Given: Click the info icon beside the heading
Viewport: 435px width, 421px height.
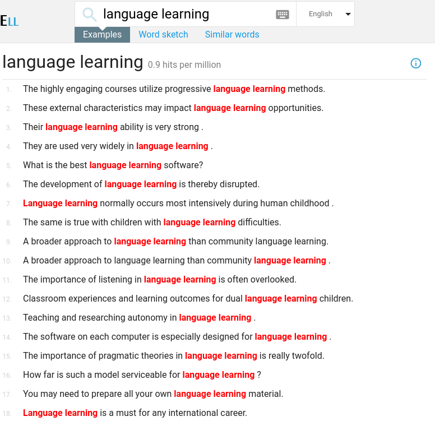Looking at the screenshot, I should 416,63.
